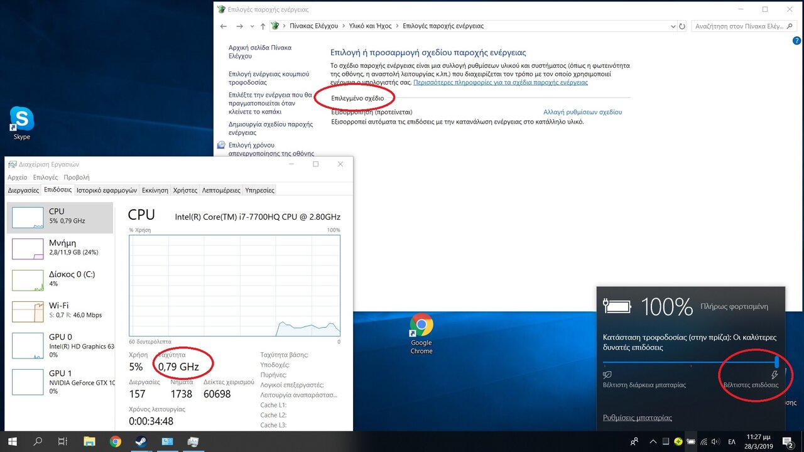The image size is (804, 452).
Task: Click the power mode slider handle
Action: (x=777, y=362)
